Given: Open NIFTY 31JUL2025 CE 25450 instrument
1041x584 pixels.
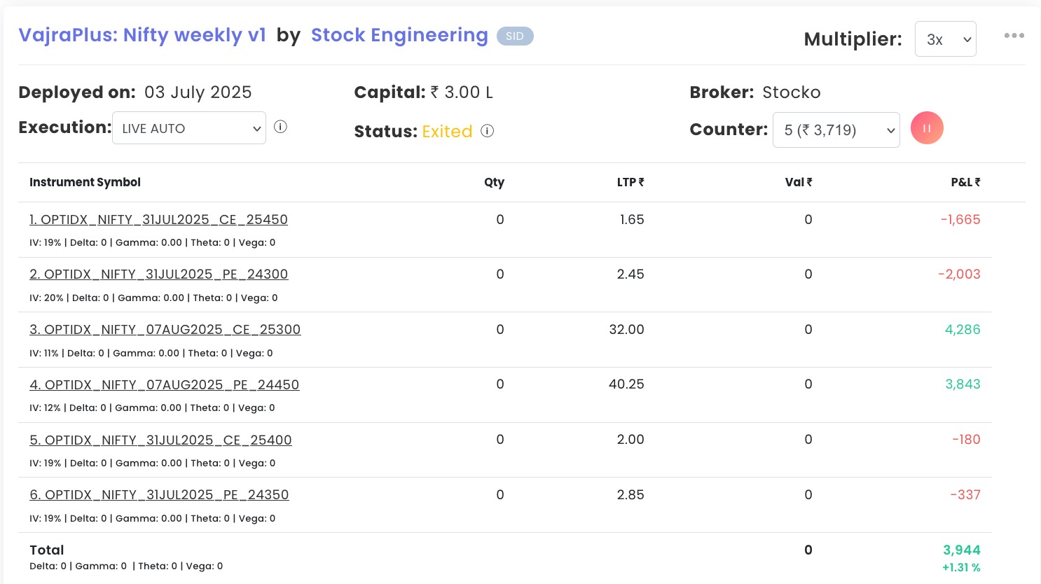Looking at the screenshot, I should 158,220.
